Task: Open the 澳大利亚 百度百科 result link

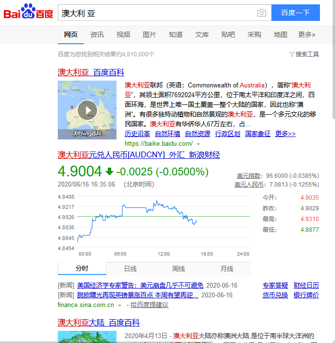Action: 91,72
